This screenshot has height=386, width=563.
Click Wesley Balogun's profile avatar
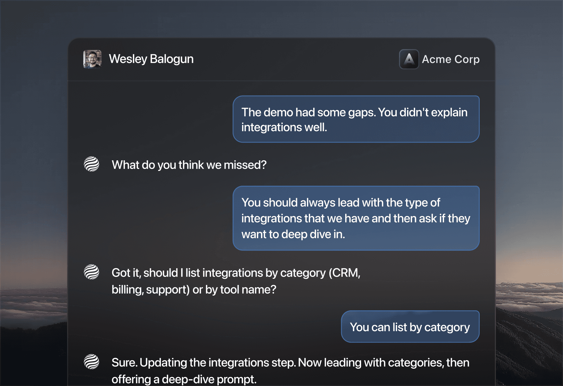pos(92,59)
